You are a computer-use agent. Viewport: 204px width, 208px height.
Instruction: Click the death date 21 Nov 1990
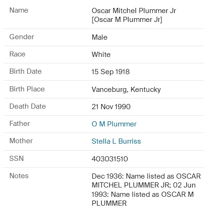(x=111, y=107)
